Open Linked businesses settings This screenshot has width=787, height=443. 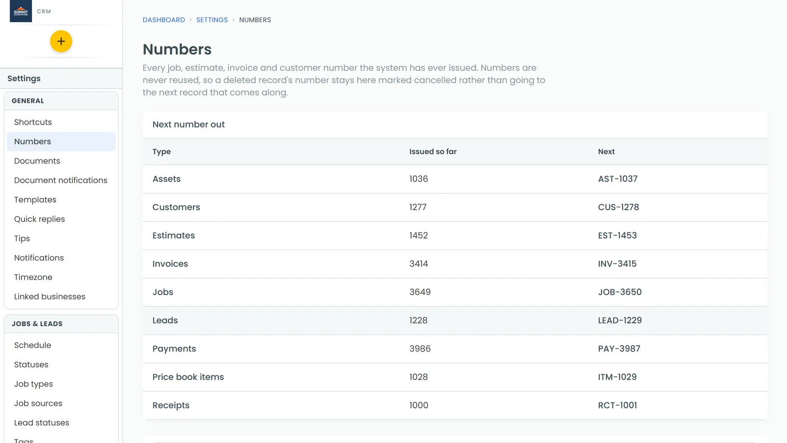point(61,296)
